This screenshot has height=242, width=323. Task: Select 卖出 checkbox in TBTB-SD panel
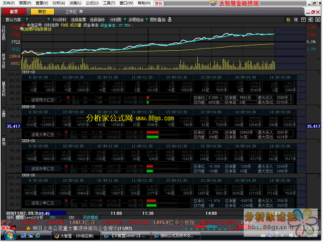tap(68, 102)
